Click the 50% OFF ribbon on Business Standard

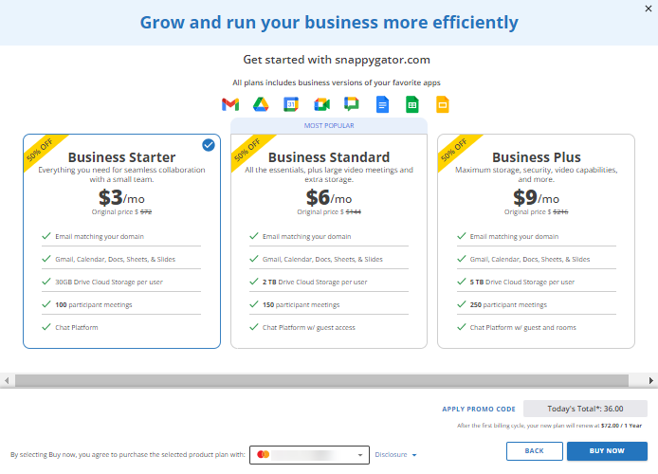248,150
